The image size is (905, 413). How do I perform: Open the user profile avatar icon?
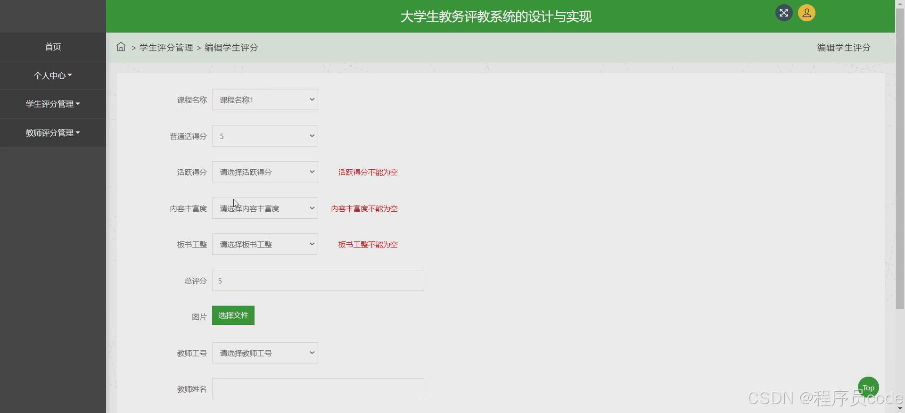coord(806,13)
